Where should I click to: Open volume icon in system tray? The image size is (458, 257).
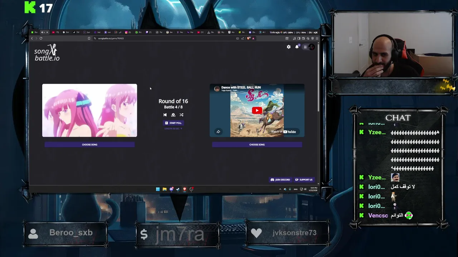[305, 189]
